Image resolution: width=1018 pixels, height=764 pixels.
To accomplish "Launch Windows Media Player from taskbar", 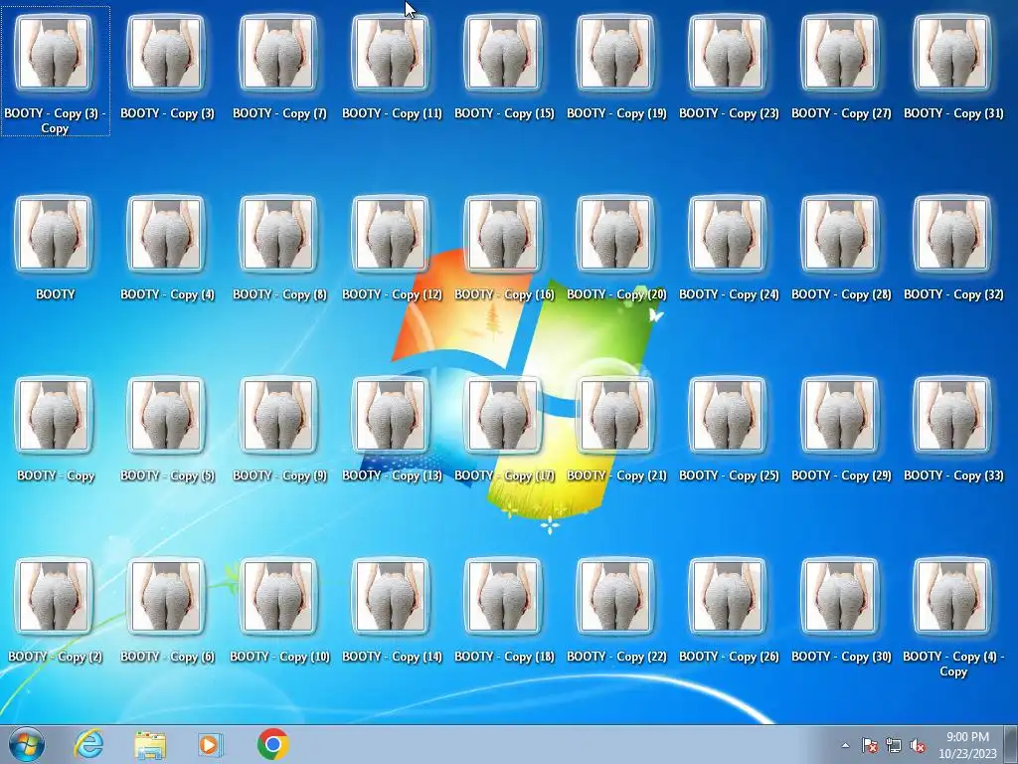I will [211, 744].
